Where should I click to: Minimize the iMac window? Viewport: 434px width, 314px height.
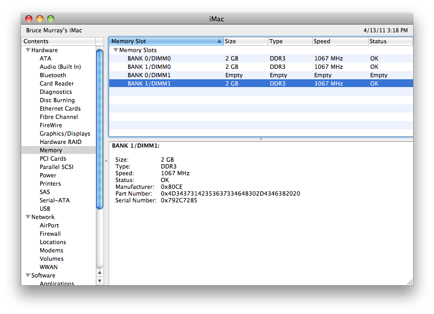pos(40,19)
